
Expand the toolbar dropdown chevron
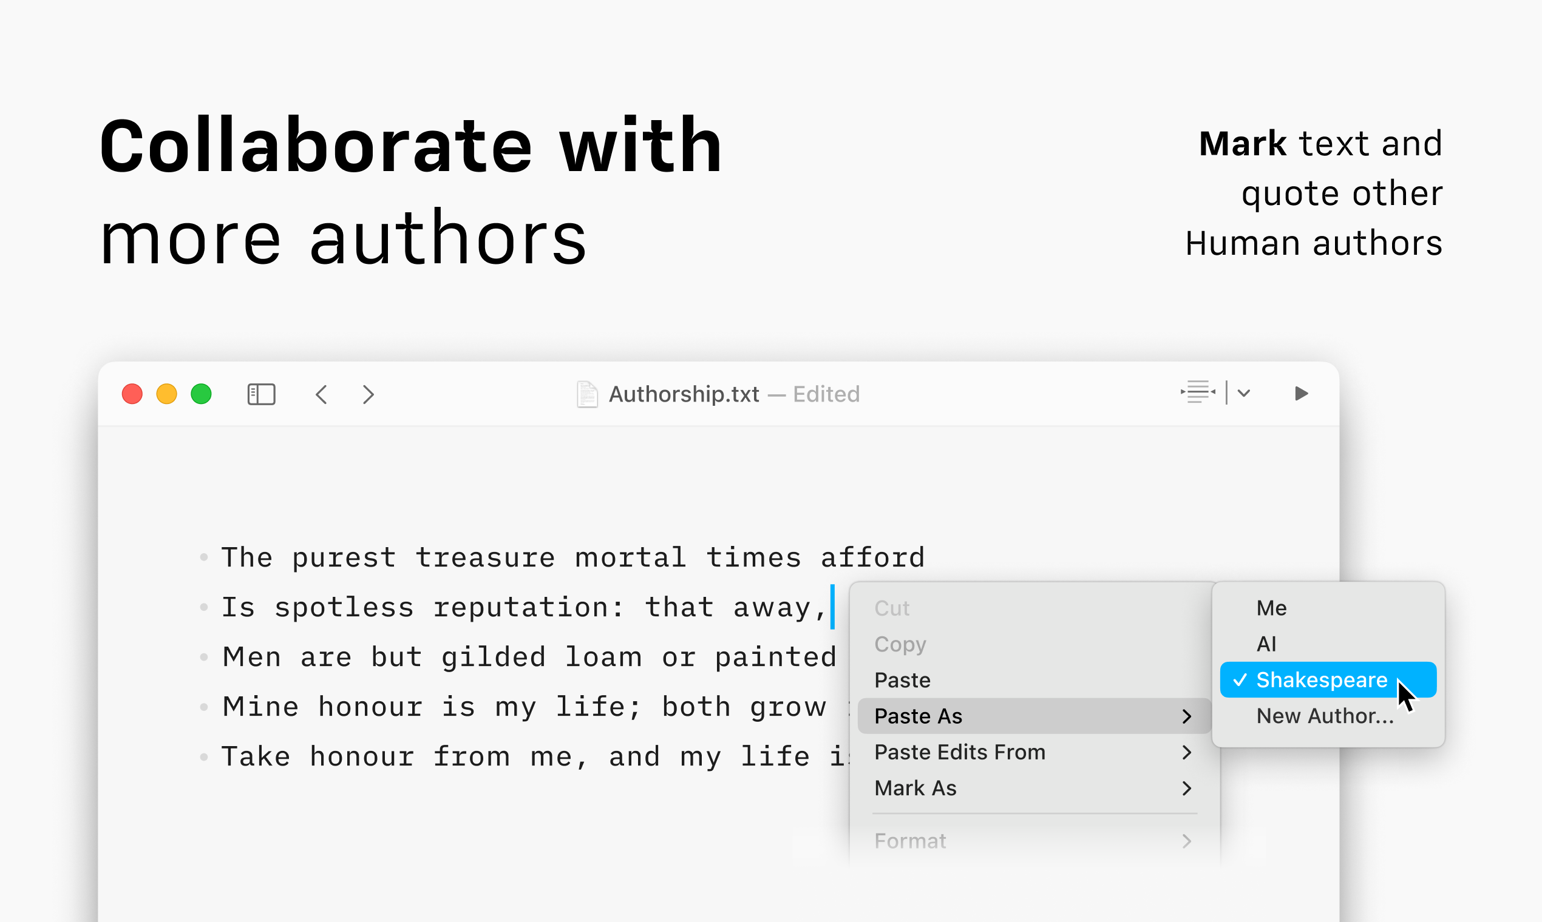click(1243, 392)
